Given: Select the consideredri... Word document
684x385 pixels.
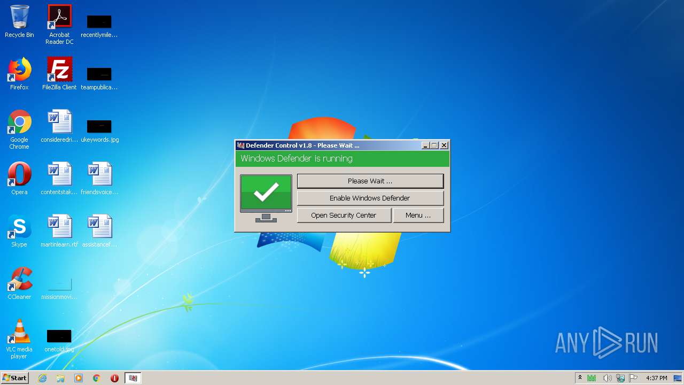Looking at the screenshot, I should [x=59, y=126].
